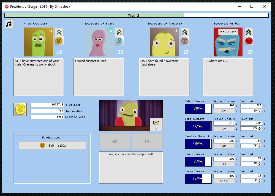Click the blue S token icon
275x196 pixels.
[x=119, y=41]
